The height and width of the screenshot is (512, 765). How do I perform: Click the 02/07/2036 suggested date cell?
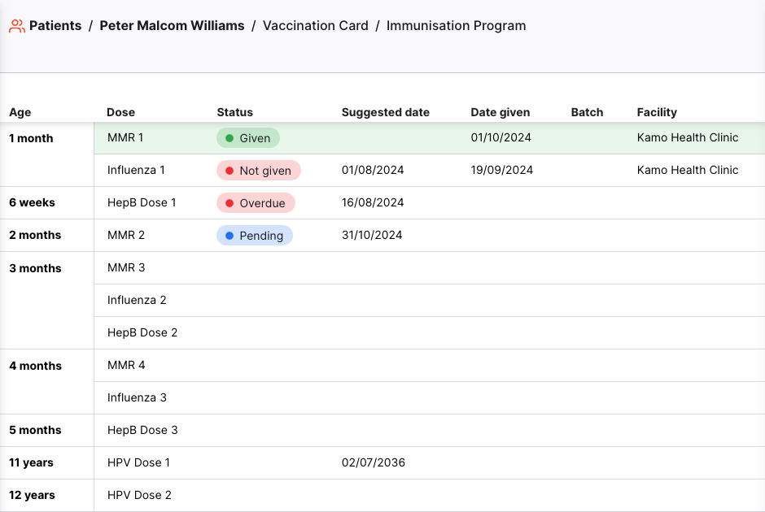pyautogui.click(x=373, y=463)
